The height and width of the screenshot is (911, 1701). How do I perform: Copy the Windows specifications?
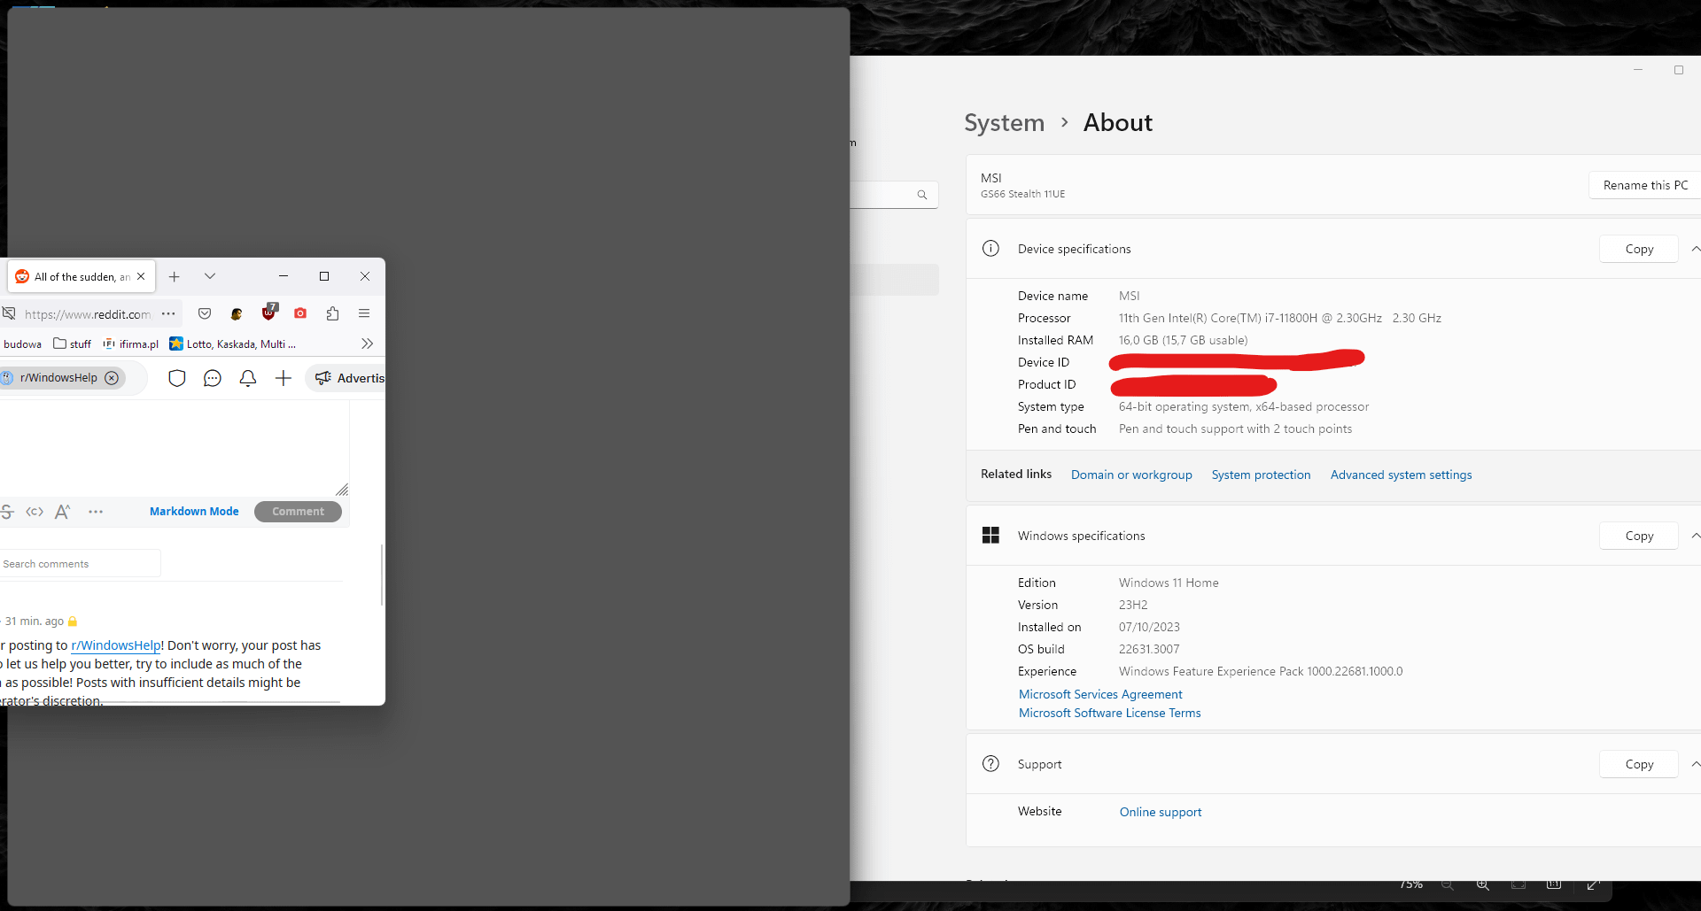click(x=1639, y=536)
